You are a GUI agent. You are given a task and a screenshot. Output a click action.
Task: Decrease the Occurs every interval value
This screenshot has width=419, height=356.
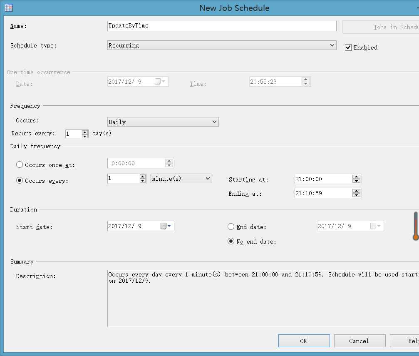click(143, 181)
